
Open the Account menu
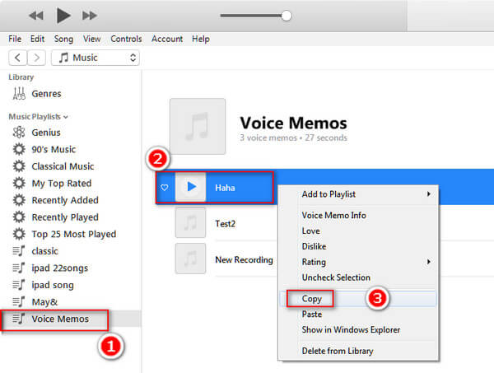(167, 39)
